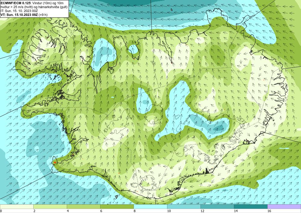
Task: Click the palest 0–2 m/s legend swatch
Action: coord(17,207)
